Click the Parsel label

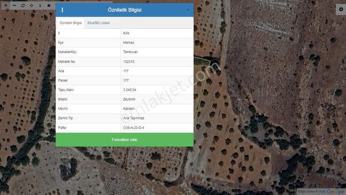[63, 80]
